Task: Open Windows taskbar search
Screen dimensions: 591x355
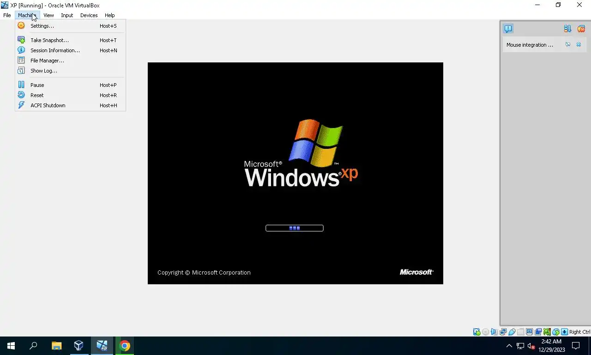Action: click(x=33, y=346)
